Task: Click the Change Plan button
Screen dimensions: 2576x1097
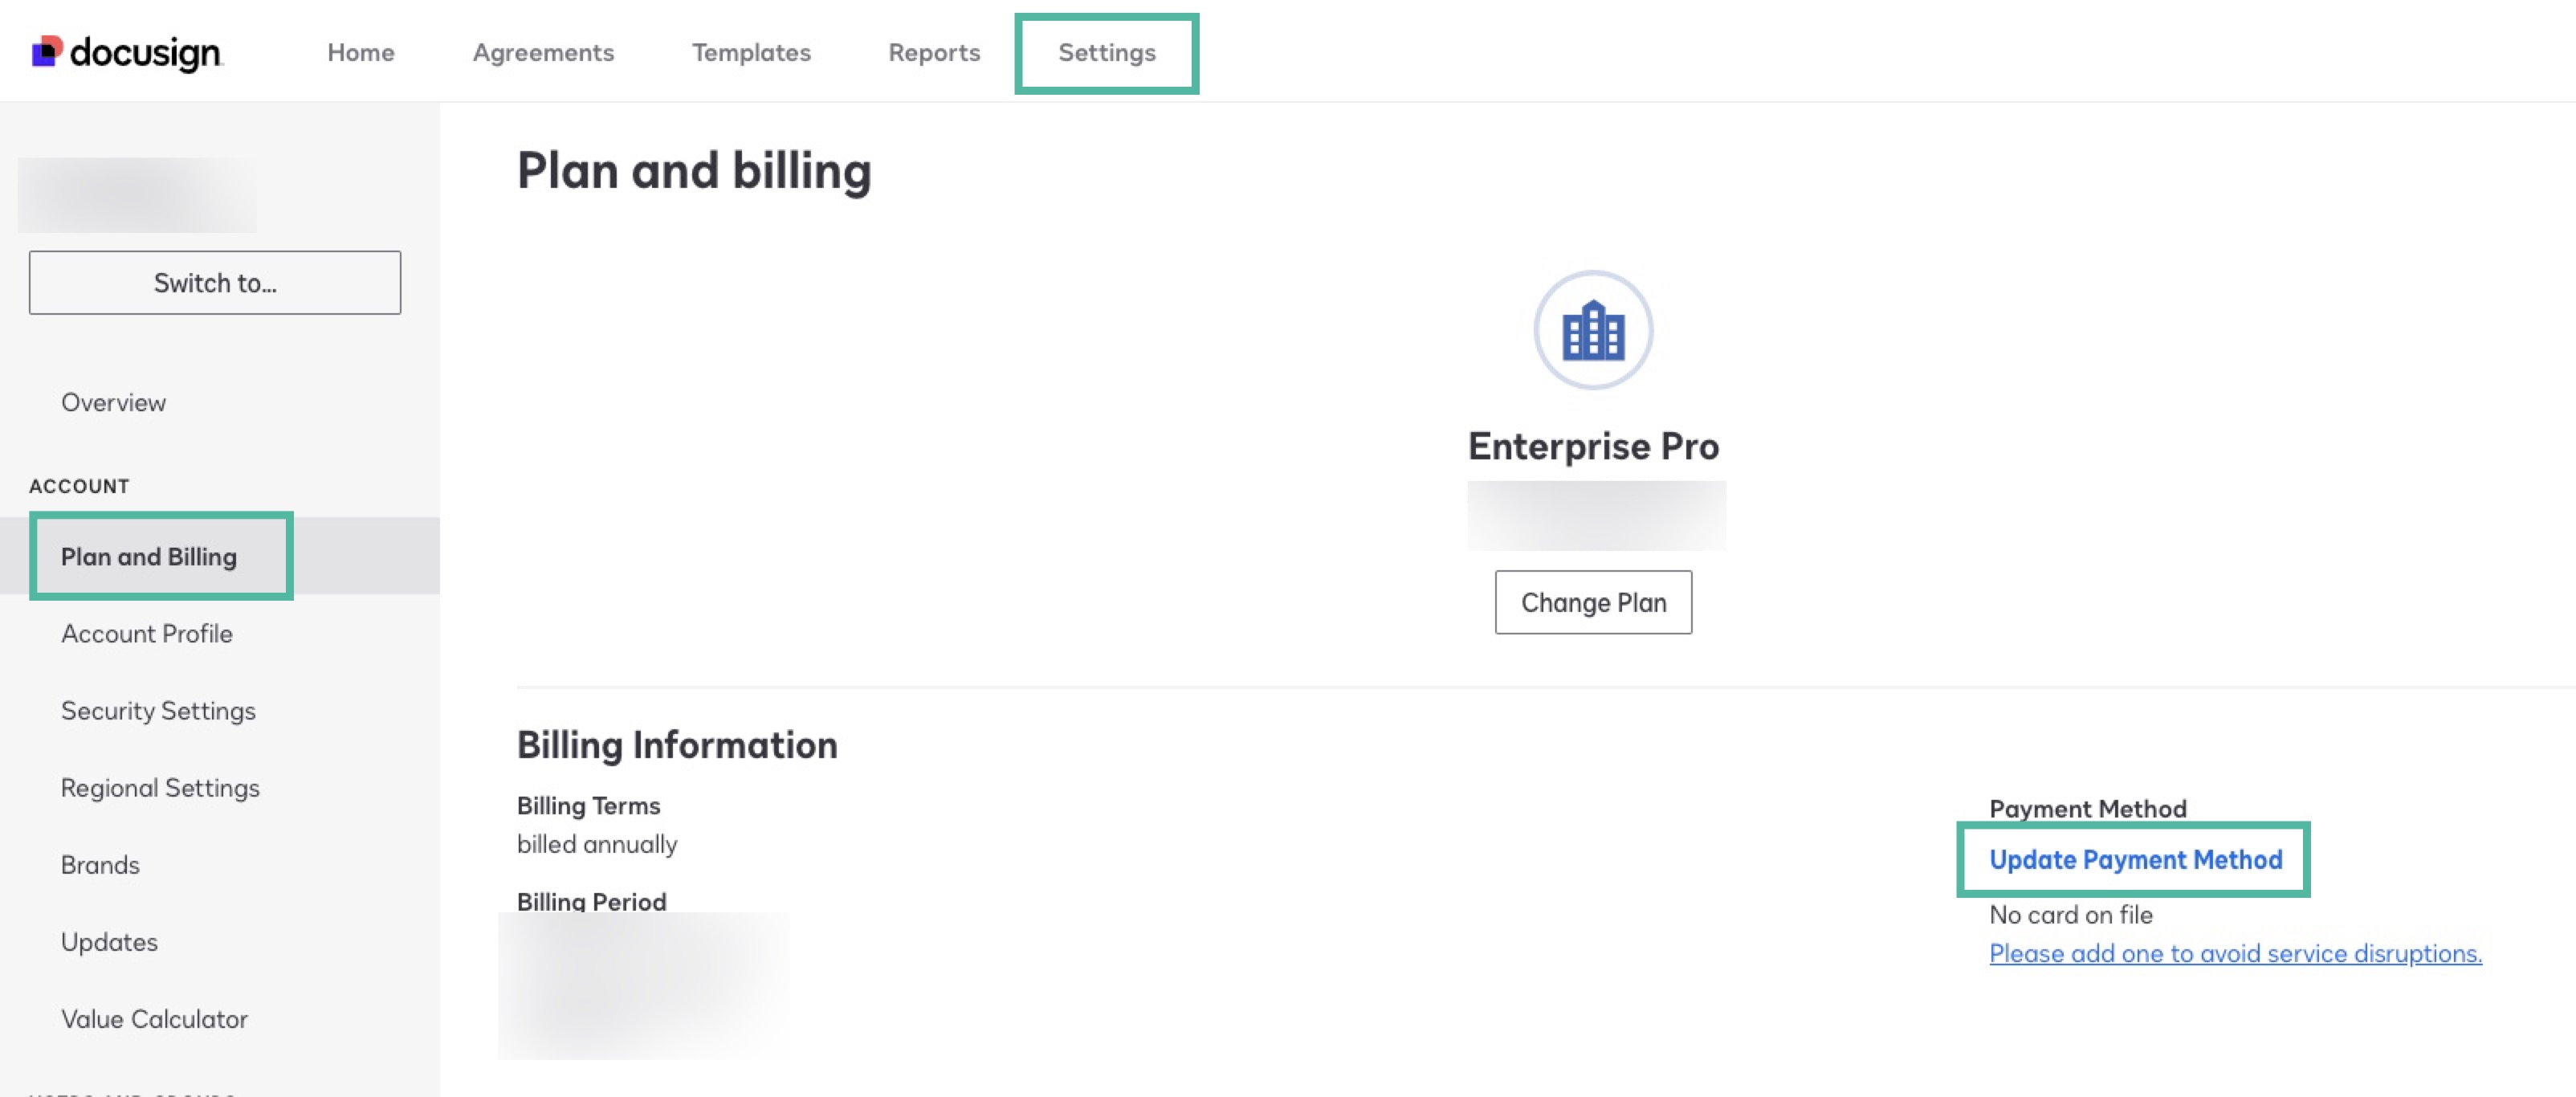Action: click(1592, 601)
